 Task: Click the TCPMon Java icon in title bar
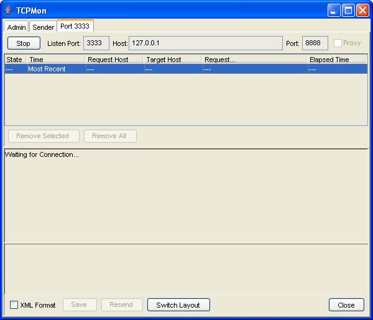[x=9, y=11]
